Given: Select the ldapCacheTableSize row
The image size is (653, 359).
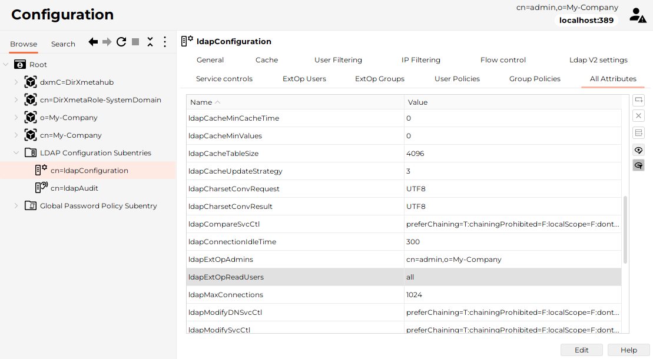Looking at the screenshot, I should pyautogui.click(x=404, y=154).
